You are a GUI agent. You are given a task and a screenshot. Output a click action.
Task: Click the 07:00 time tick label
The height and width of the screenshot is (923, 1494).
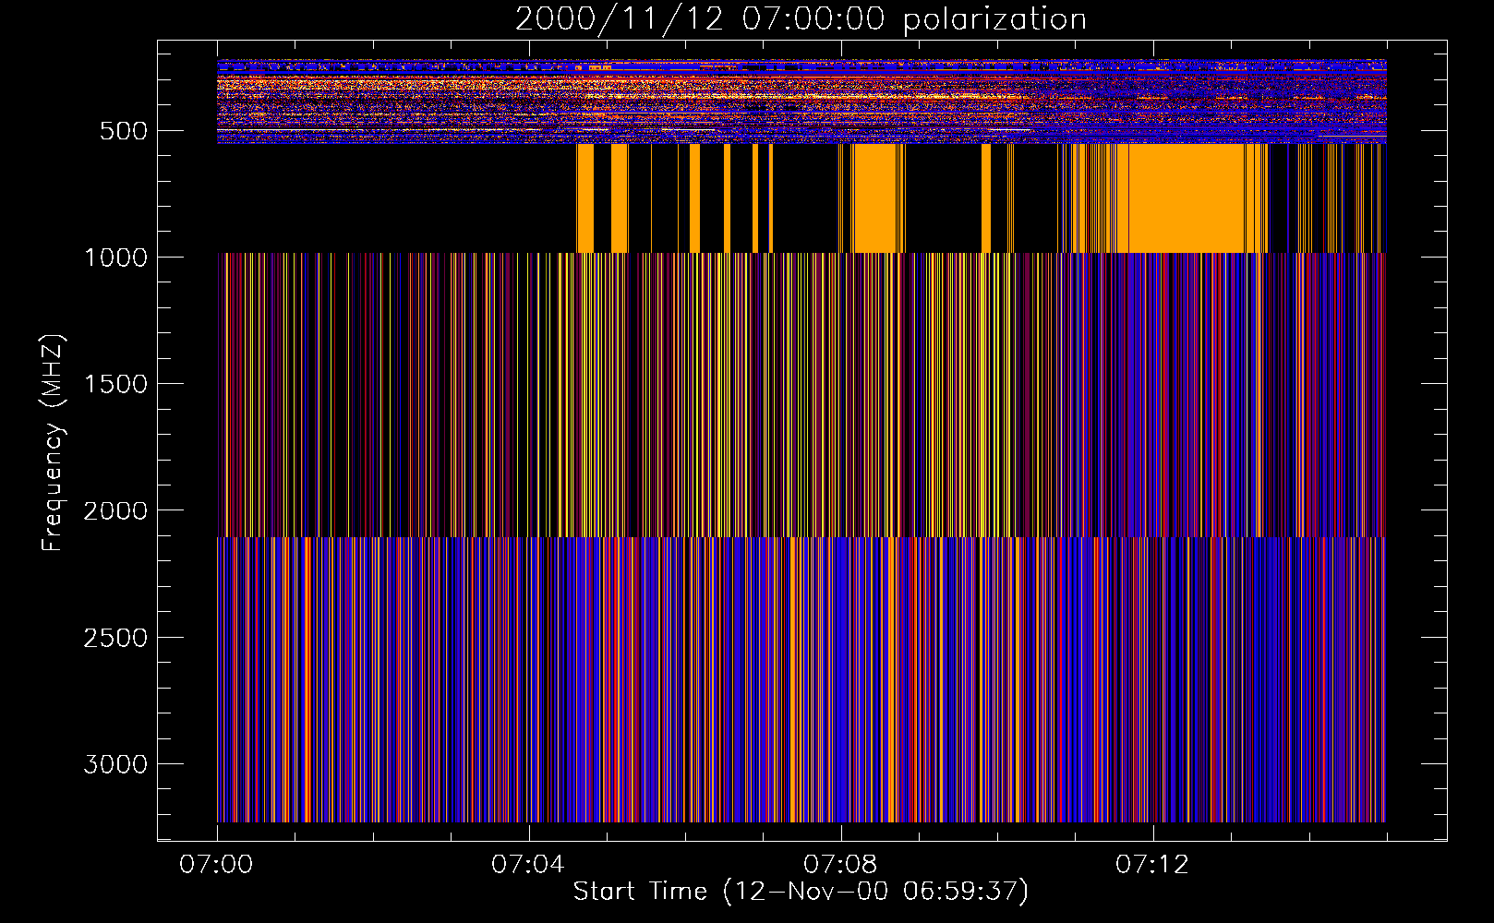click(216, 865)
